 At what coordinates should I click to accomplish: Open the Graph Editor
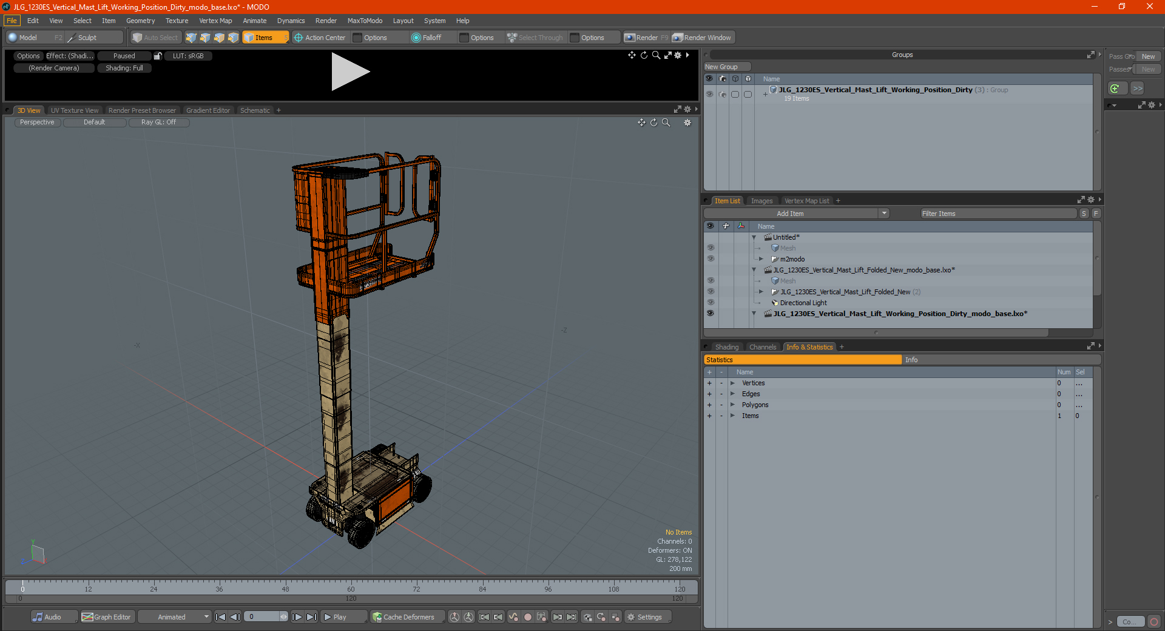click(x=106, y=617)
